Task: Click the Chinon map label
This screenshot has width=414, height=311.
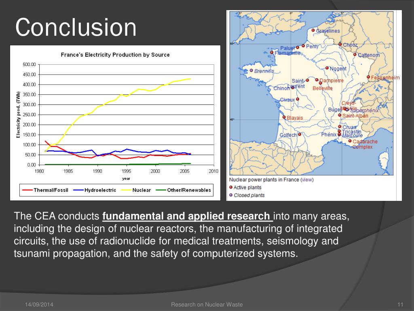Action: pos(281,88)
